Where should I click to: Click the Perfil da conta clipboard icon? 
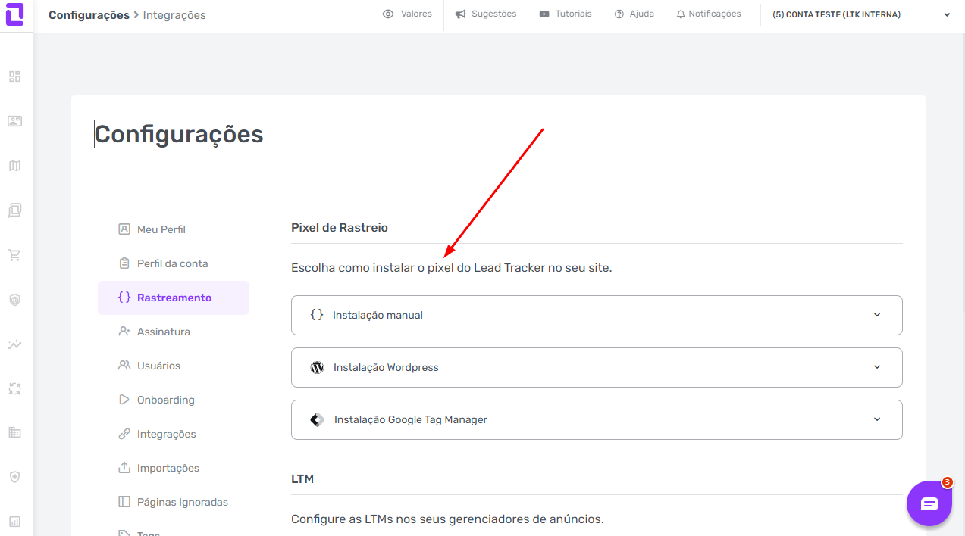124,263
